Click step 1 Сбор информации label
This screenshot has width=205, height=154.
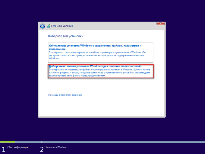[x=18, y=147]
